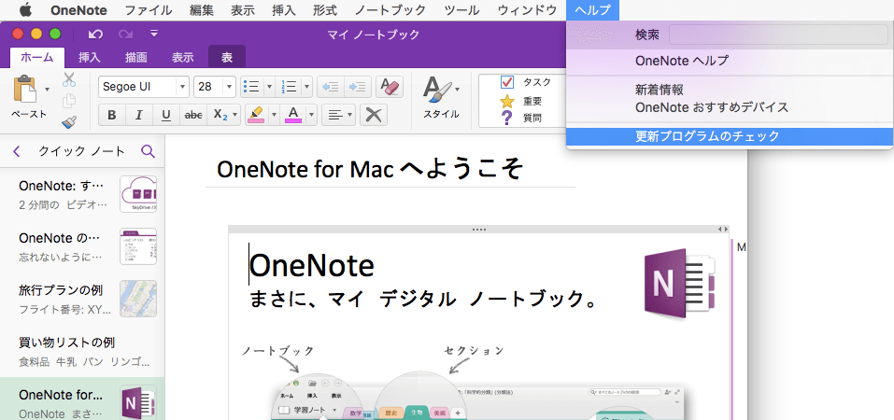Switch to the 挿入 ribbon tab
Screen dimensions: 894x420
pyautogui.click(x=89, y=57)
